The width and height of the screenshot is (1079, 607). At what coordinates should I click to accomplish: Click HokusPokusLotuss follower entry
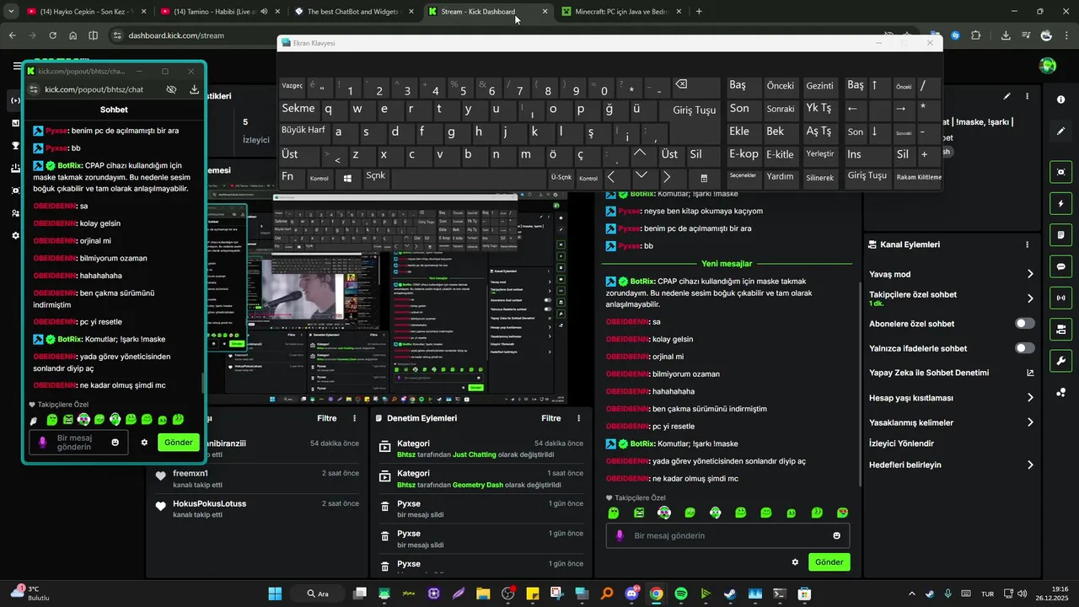[x=258, y=508]
